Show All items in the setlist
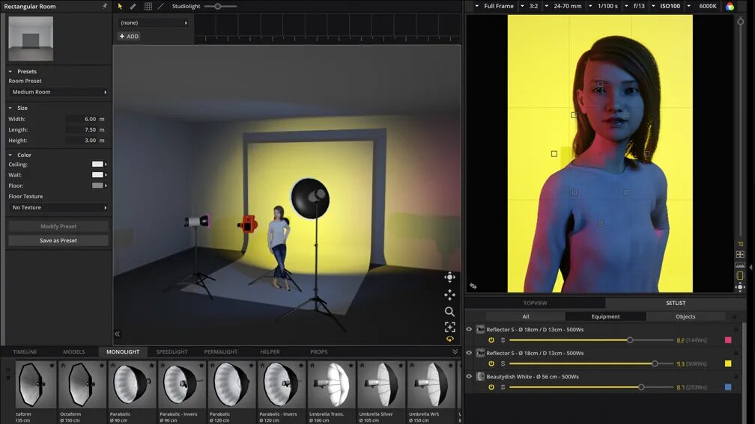Image resolution: width=755 pixels, height=424 pixels. (x=526, y=316)
